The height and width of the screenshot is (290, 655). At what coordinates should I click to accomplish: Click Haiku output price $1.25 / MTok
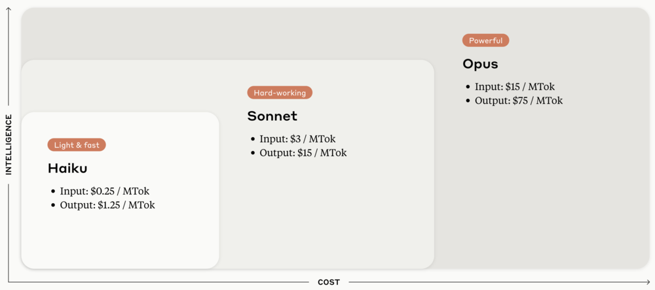click(x=107, y=205)
